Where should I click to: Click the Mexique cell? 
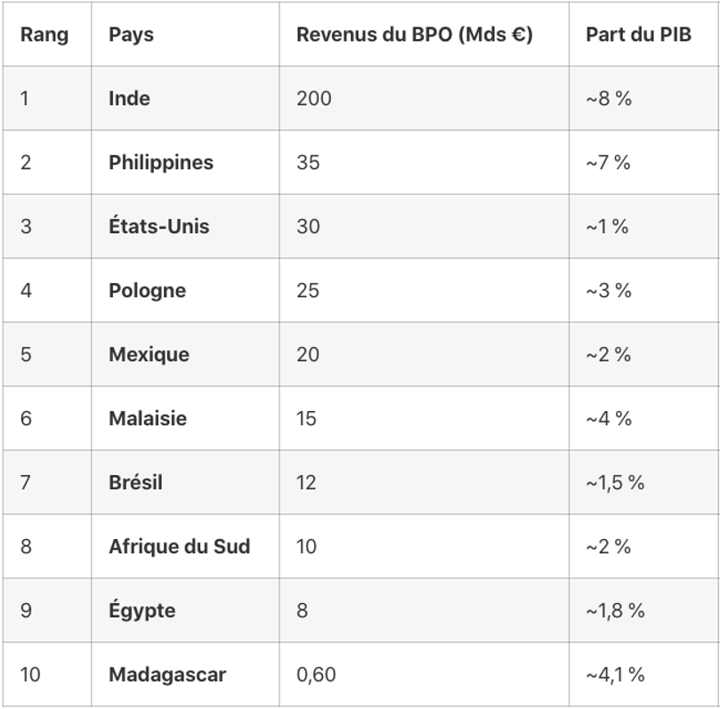pos(149,355)
